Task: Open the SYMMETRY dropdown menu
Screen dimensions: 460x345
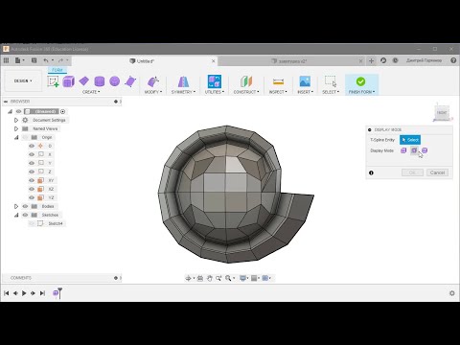Action: (183, 92)
